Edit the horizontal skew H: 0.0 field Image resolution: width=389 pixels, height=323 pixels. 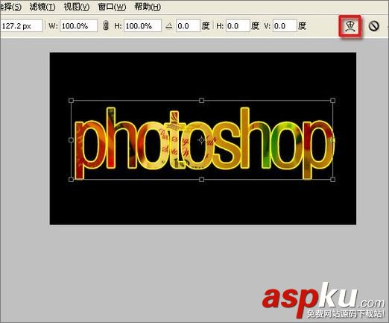coord(238,26)
